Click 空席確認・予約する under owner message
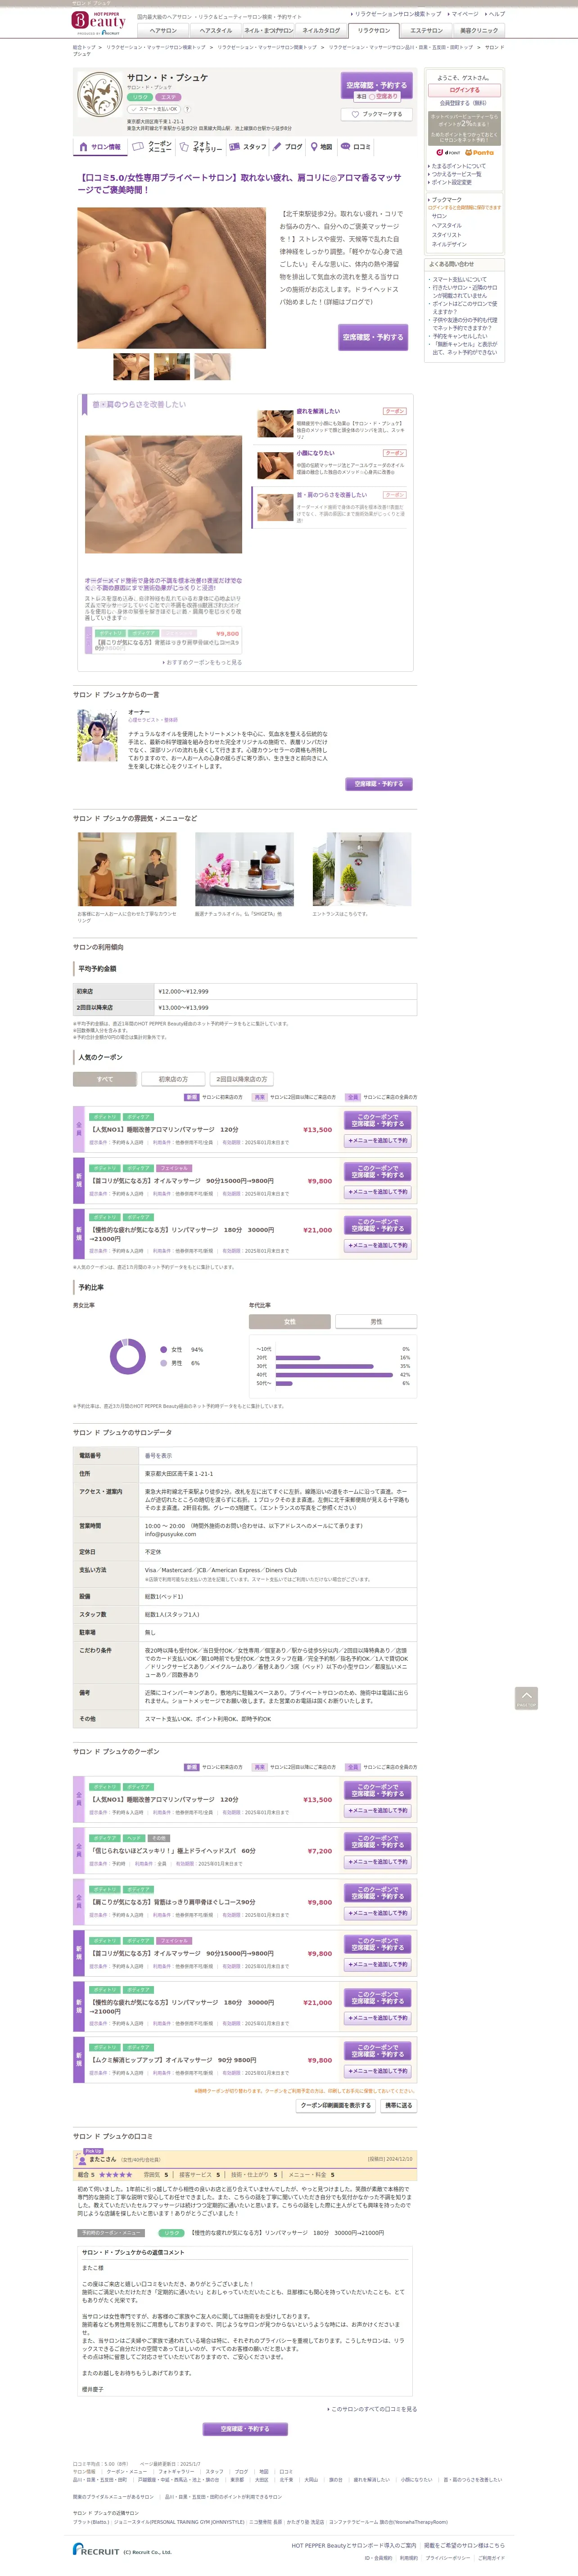The width and height of the screenshot is (578, 2576). click(378, 784)
